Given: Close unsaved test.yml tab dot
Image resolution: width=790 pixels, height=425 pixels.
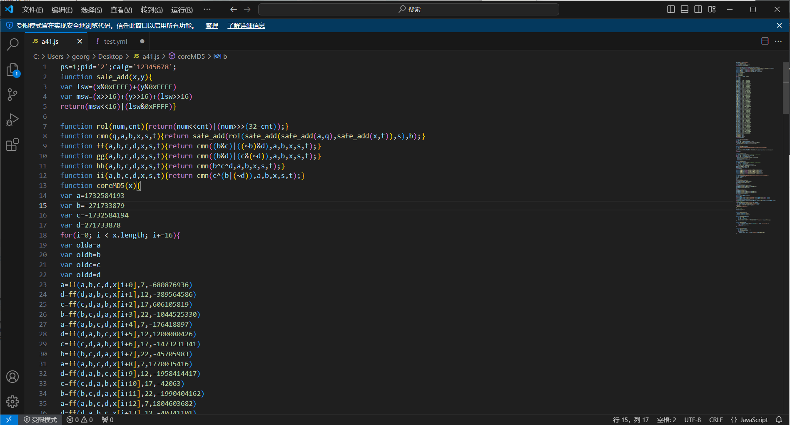Looking at the screenshot, I should click(x=142, y=41).
